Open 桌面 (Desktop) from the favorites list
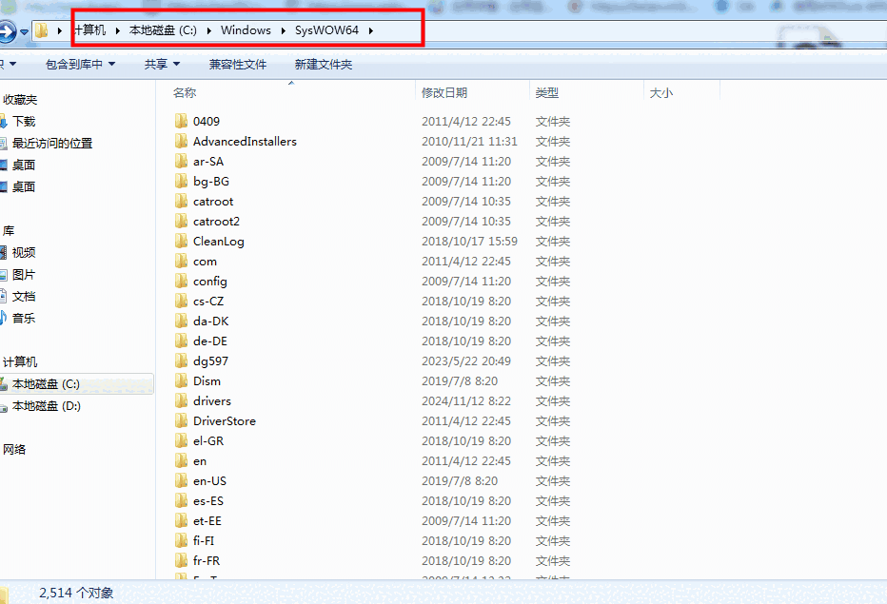This screenshot has width=887, height=604. pyautogui.click(x=22, y=164)
